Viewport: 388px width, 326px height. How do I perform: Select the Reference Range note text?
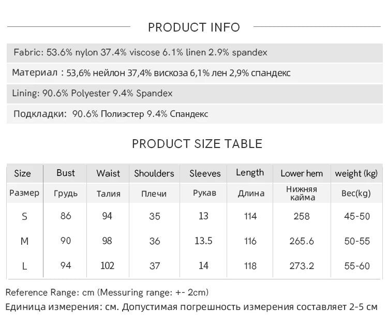(x=107, y=292)
